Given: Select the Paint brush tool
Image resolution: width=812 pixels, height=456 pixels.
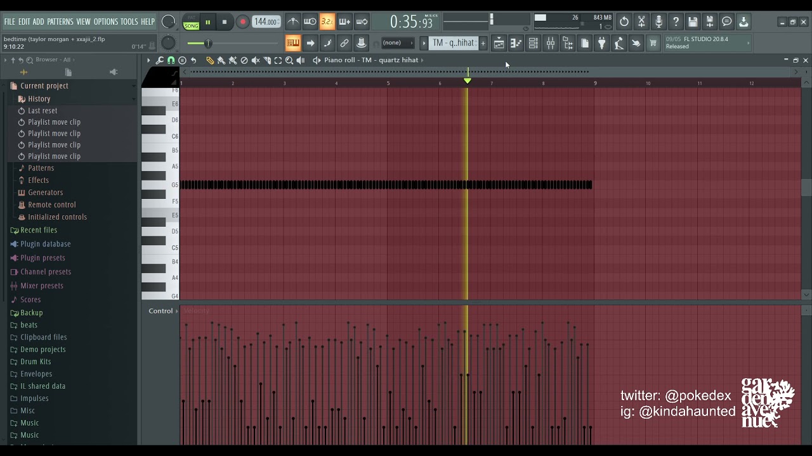Looking at the screenshot, I should [221, 60].
